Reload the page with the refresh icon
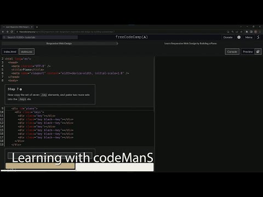 (12, 32)
